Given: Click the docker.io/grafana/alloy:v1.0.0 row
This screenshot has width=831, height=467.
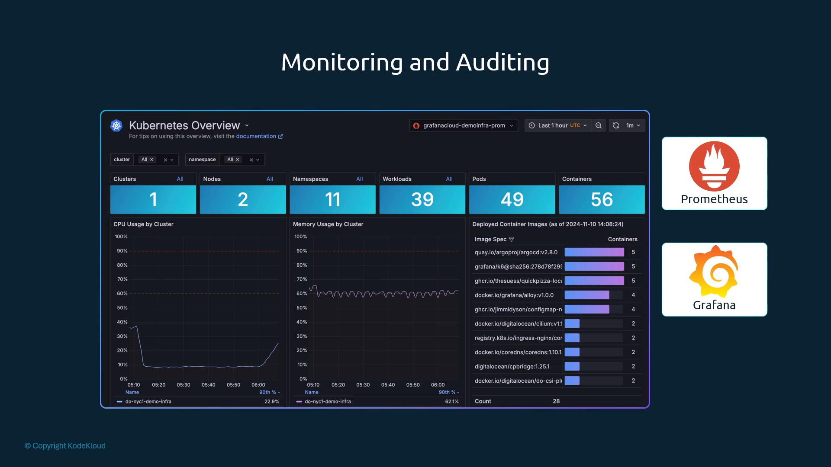Looking at the screenshot, I should pyautogui.click(x=557, y=295).
